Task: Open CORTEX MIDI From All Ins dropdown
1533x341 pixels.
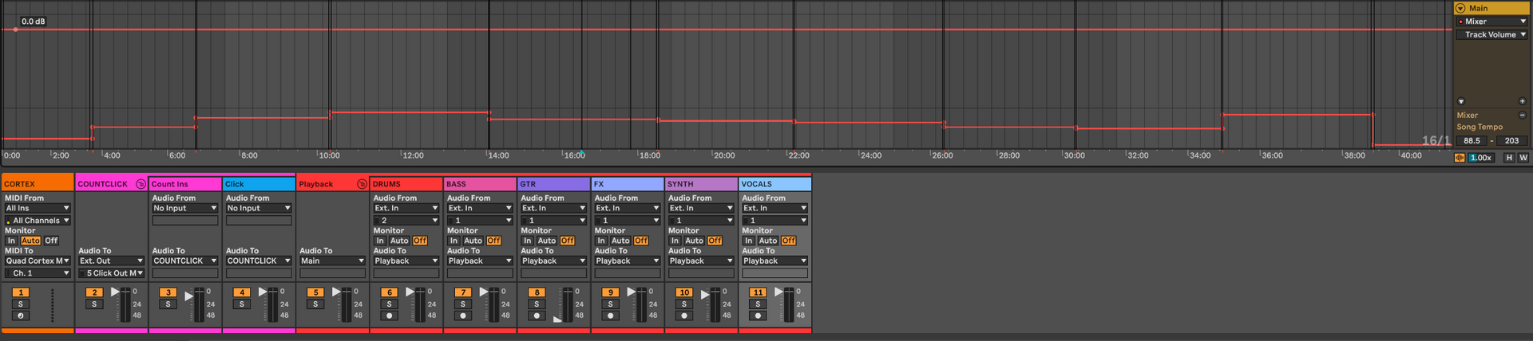Action: 38,208
